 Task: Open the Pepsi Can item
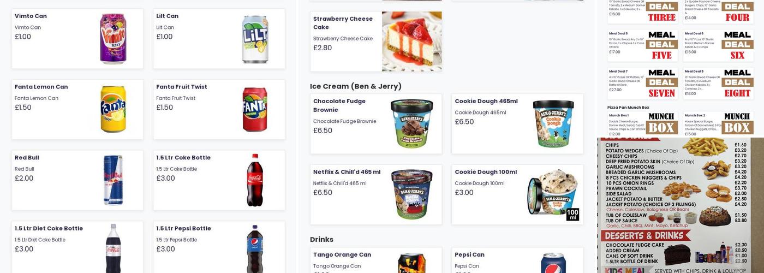click(x=517, y=260)
